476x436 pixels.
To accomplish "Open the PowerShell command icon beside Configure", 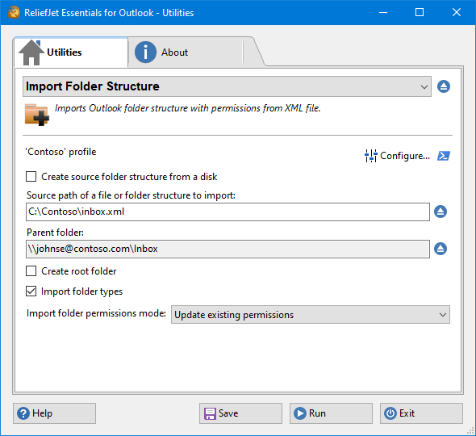I will coord(444,156).
